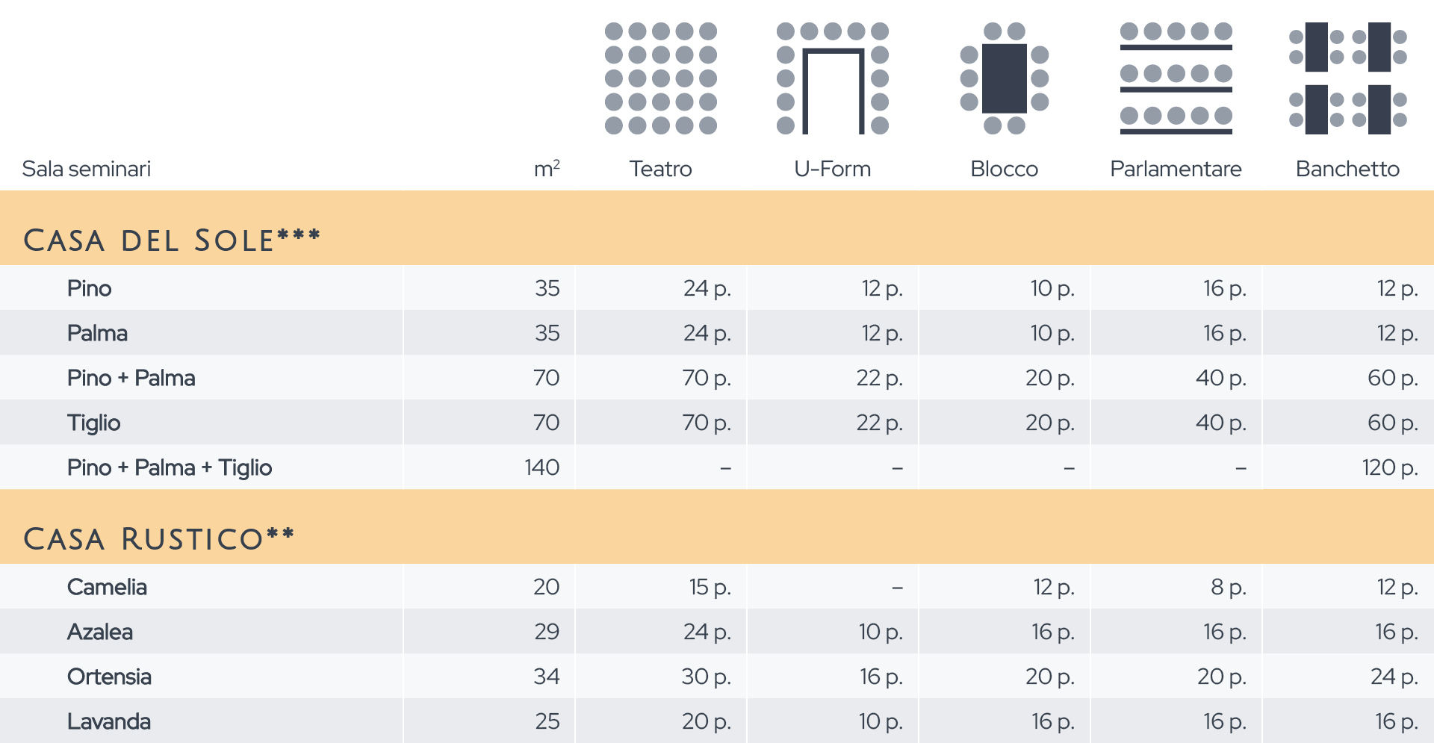Click the Ortensia room name
Image resolution: width=1434 pixels, height=743 pixels.
pyautogui.click(x=109, y=677)
